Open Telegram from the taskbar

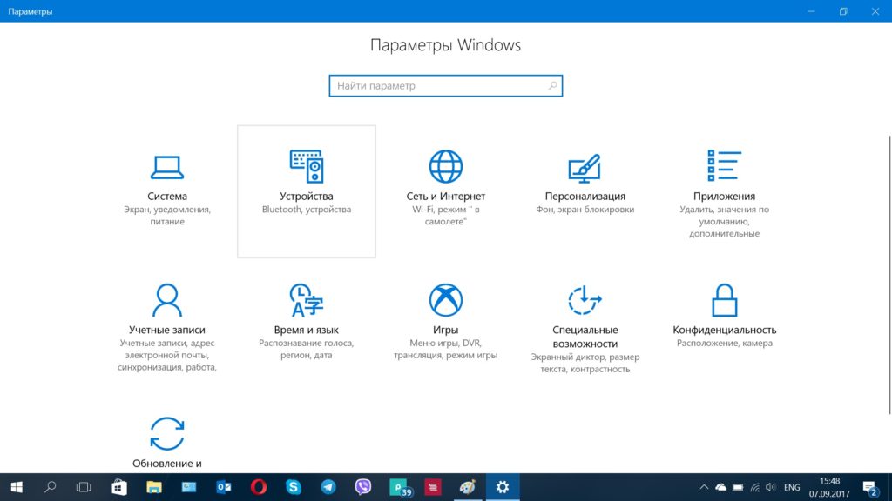coord(328,487)
